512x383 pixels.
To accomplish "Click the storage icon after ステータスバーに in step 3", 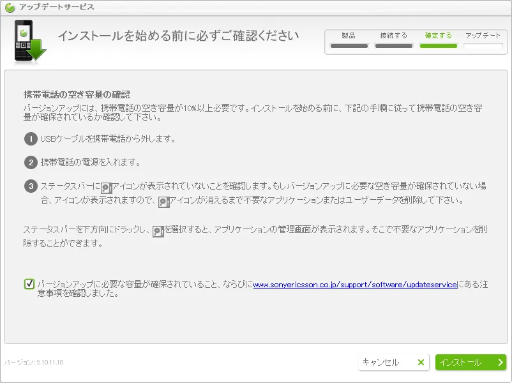I will (107, 187).
